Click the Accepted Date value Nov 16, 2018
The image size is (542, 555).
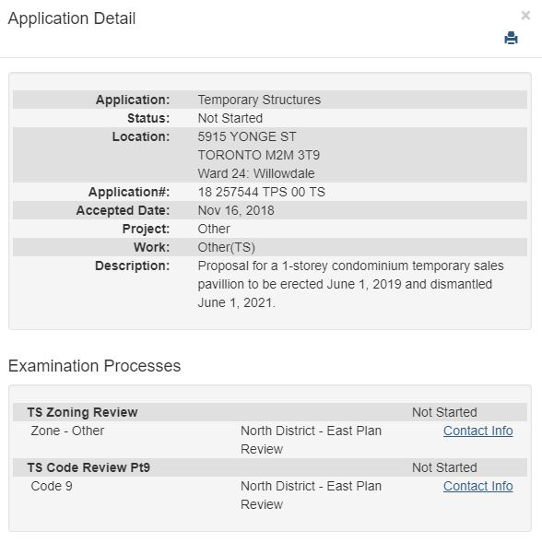tap(236, 210)
